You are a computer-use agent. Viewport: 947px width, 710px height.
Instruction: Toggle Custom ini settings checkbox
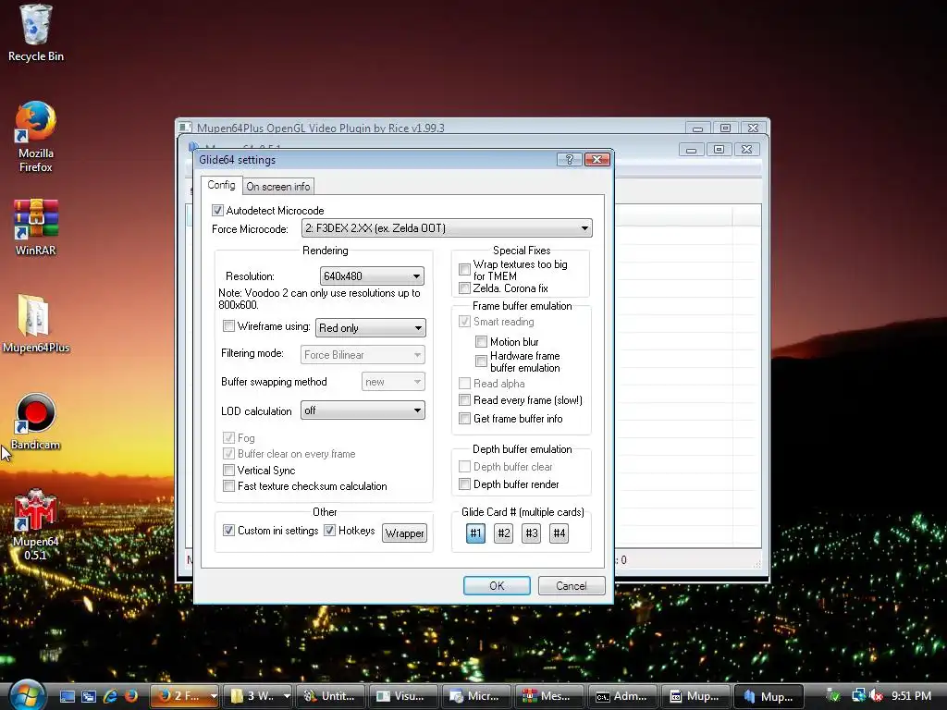(x=228, y=530)
